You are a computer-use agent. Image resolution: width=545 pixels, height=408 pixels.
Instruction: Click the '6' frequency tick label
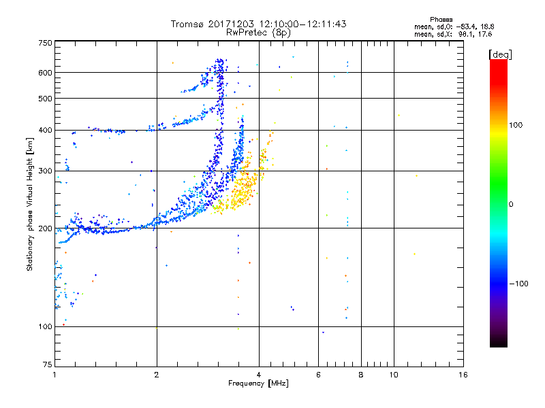318,375
